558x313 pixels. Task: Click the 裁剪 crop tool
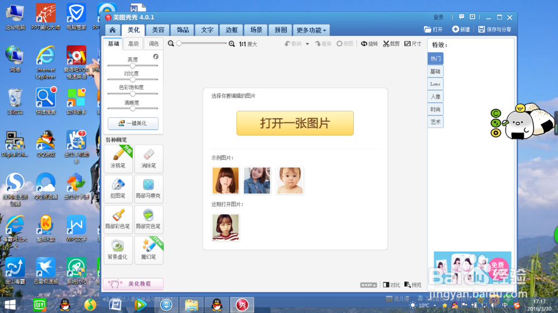pyautogui.click(x=391, y=43)
